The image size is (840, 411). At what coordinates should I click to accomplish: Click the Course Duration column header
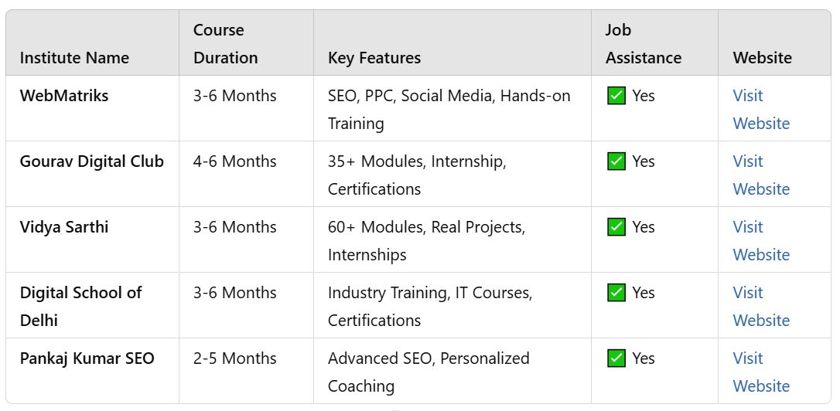[225, 44]
